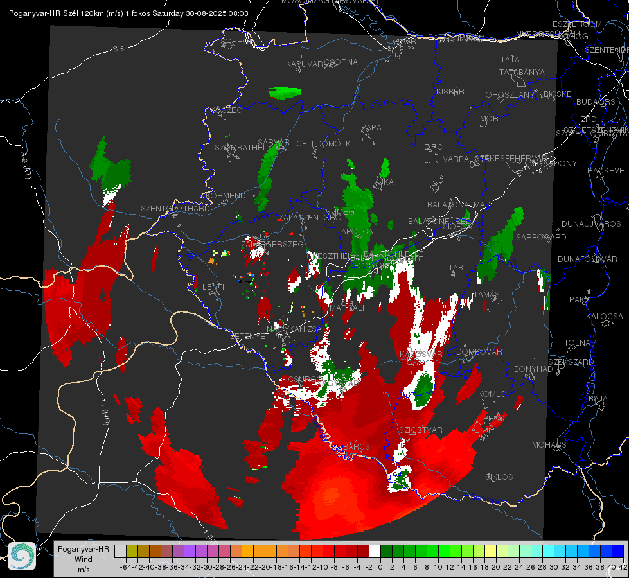Click the DUNAUJVAROS city label
The image size is (629, 578).
click(591, 224)
